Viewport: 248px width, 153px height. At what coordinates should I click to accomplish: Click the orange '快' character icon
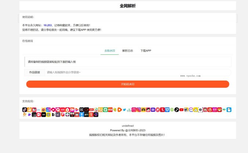pyautogui.click(x=101, y=109)
